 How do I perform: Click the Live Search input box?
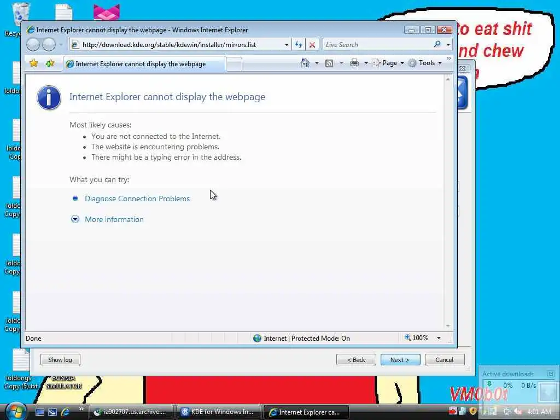point(378,45)
